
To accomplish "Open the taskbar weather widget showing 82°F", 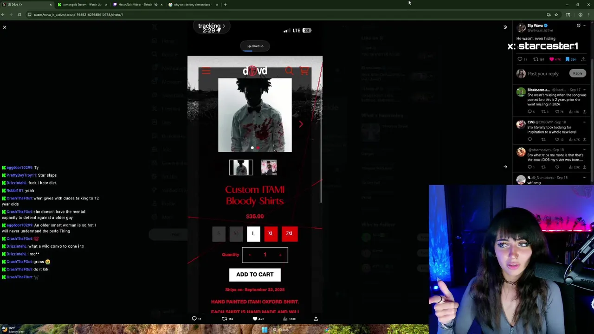I will (x=13, y=330).
